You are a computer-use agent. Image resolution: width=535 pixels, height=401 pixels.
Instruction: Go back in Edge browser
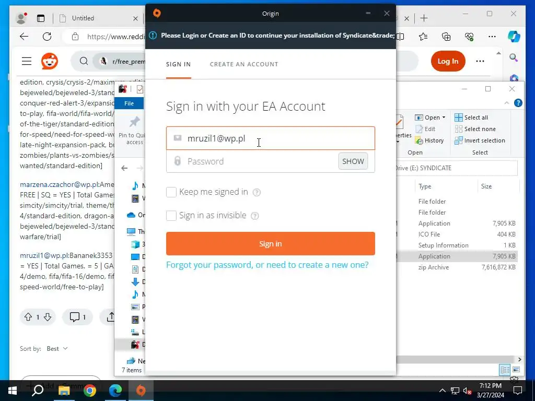click(x=24, y=37)
